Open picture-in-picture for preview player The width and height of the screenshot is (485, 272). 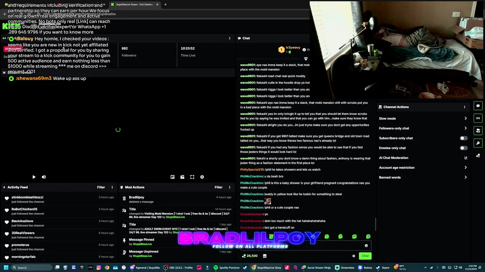click(172, 177)
